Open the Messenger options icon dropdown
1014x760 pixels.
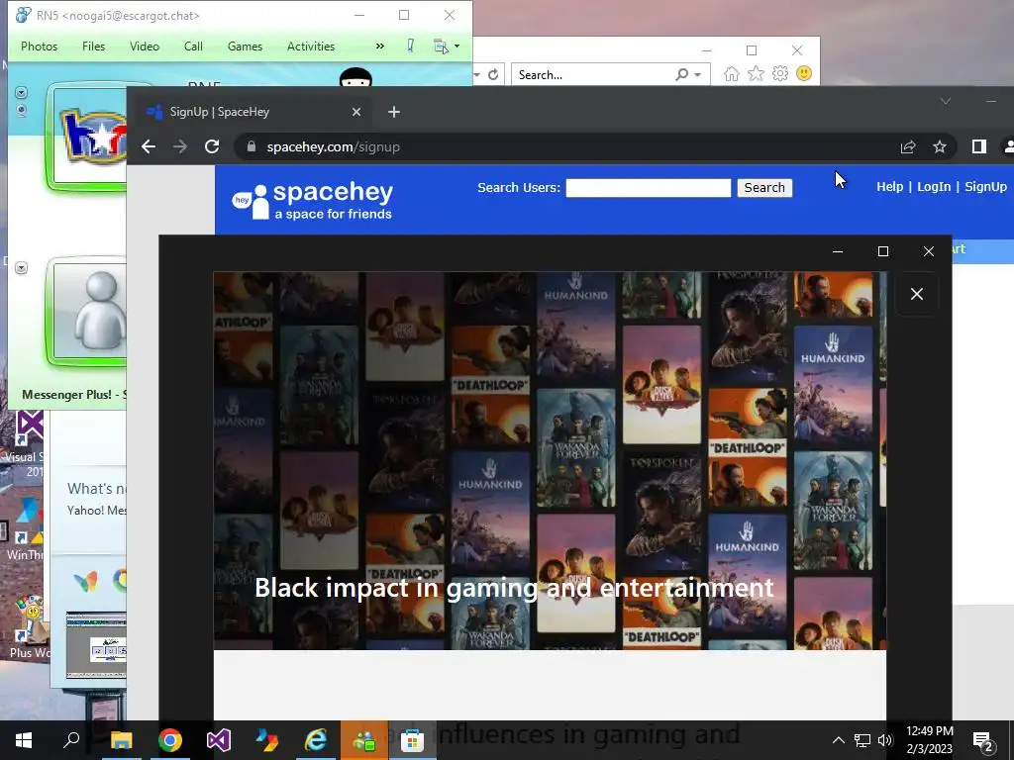pos(447,47)
